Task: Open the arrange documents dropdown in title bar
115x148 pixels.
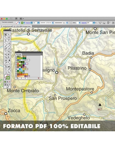Action: click(x=22, y=18)
